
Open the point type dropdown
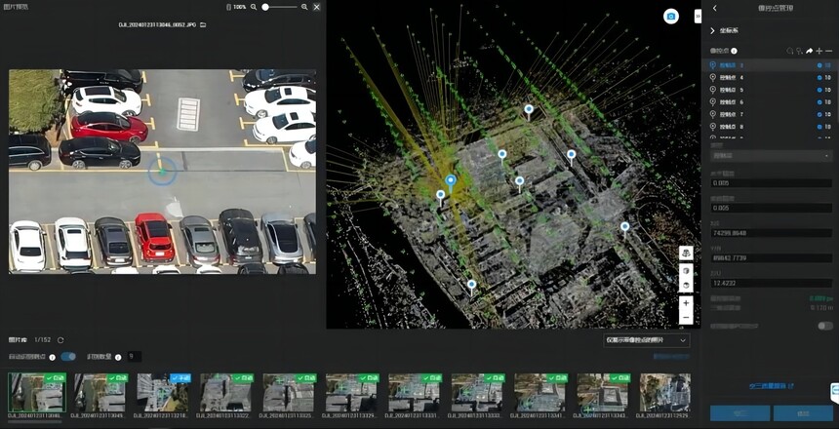771,156
